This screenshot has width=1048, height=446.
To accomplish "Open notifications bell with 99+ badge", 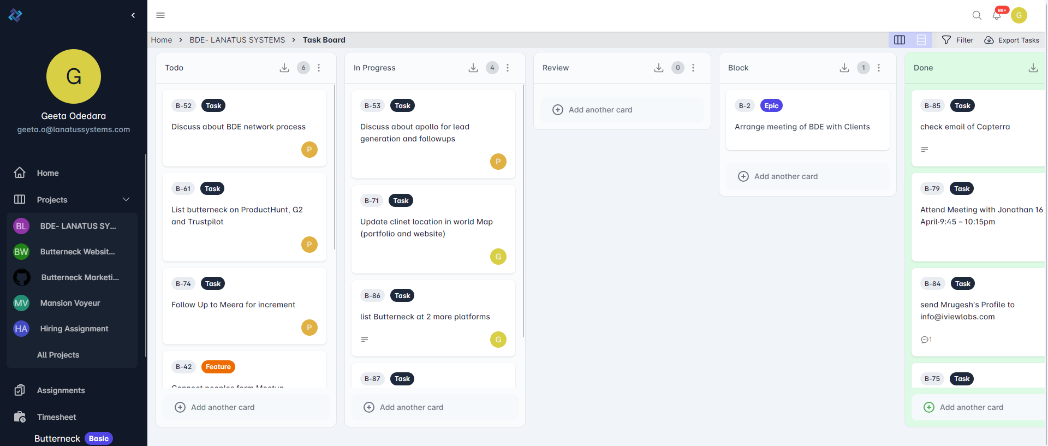I will point(997,15).
